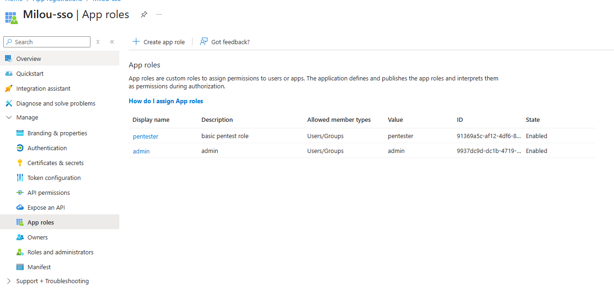Select the Overview sidebar icon
The width and height of the screenshot is (614, 305).
point(10,58)
